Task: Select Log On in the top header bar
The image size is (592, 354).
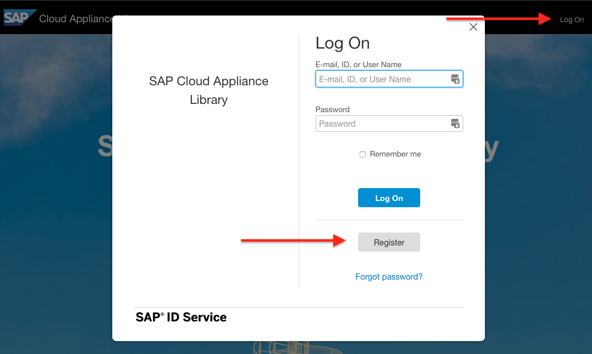Action: pos(572,20)
